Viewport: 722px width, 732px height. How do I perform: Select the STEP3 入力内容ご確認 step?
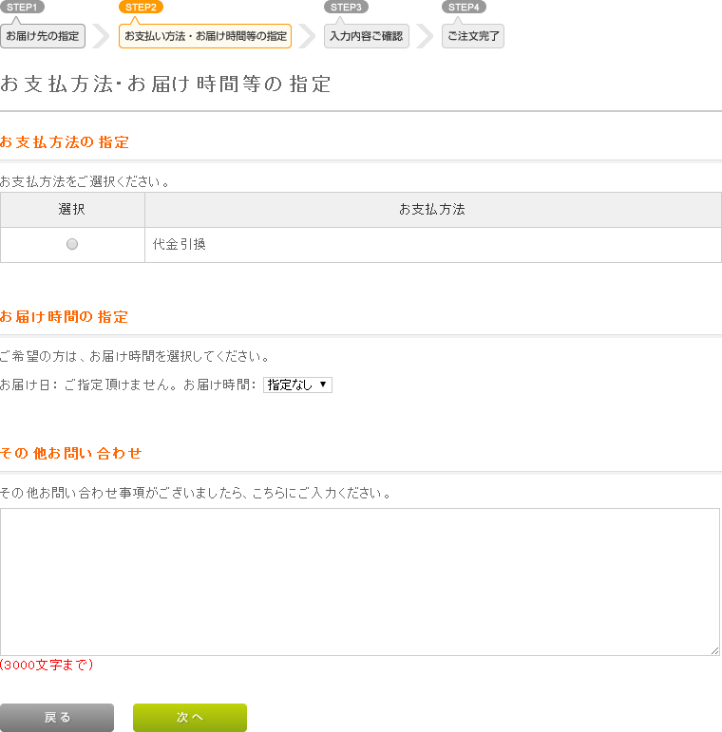coord(366,36)
